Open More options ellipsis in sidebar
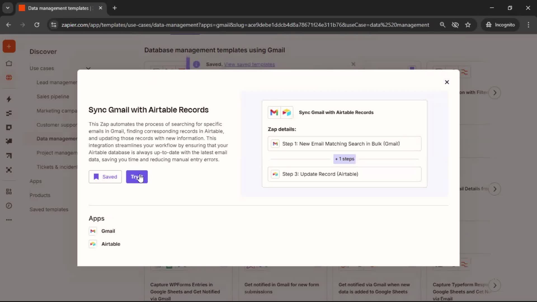Screen dimensions: 537x302 [9, 220]
